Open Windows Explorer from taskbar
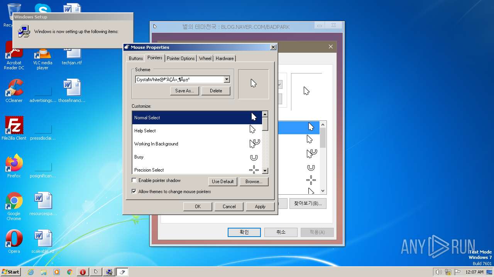494x277 pixels. coord(44,272)
